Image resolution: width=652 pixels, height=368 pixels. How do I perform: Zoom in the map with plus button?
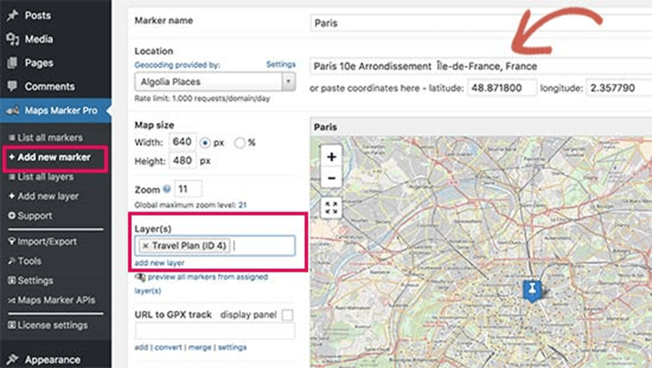coord(332,157)
